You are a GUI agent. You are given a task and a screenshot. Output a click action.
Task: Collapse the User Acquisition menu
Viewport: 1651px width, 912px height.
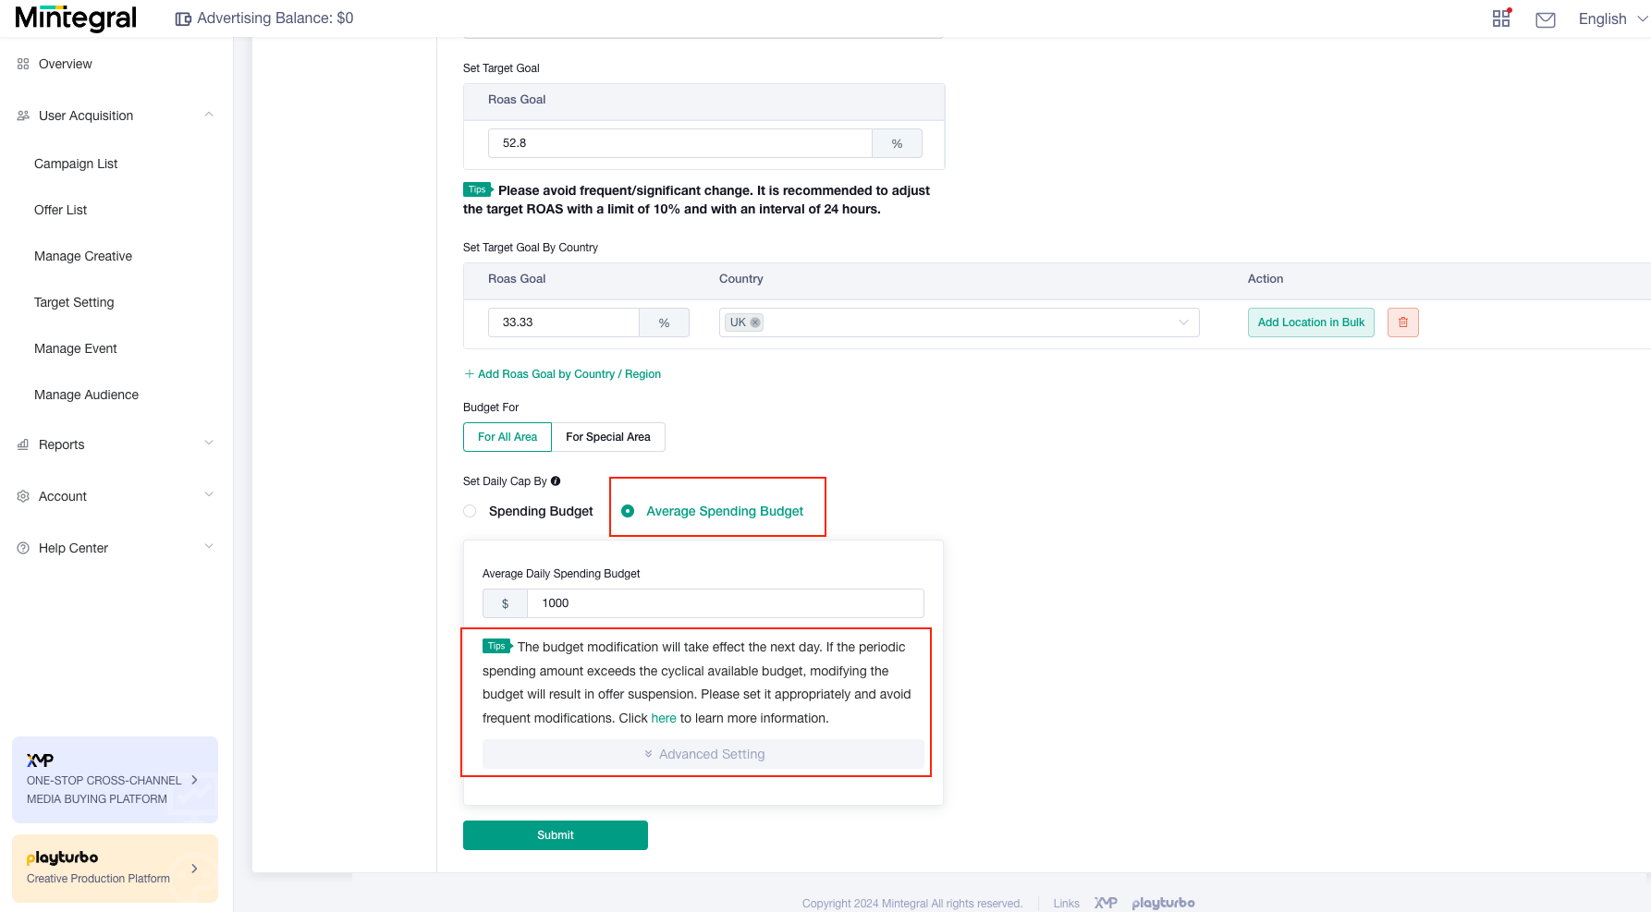click(209, 115)
